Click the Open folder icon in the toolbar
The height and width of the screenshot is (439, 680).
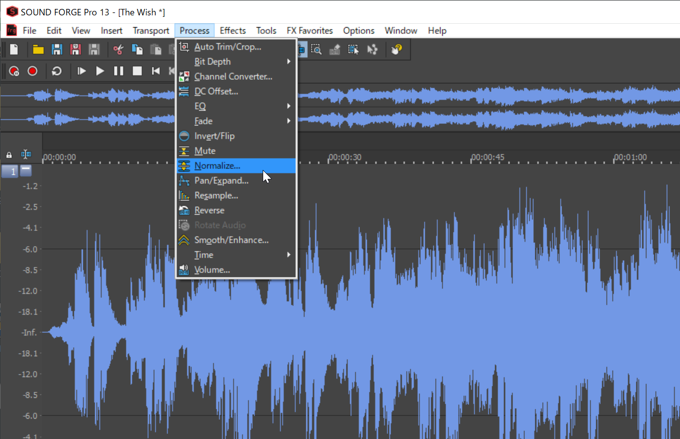click(x=38, y=50)
